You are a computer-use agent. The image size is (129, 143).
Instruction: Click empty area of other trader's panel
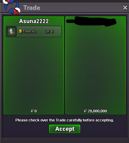(x=96, y=68)
